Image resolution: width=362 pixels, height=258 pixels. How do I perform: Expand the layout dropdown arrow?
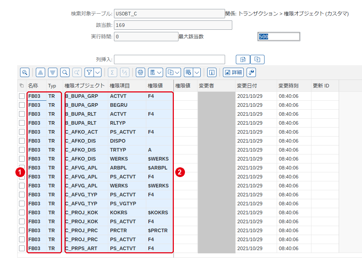197,72
